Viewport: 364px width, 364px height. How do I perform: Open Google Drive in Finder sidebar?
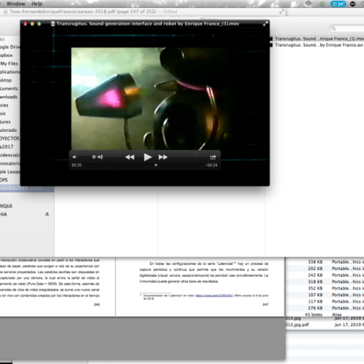(x=10, y=47)
